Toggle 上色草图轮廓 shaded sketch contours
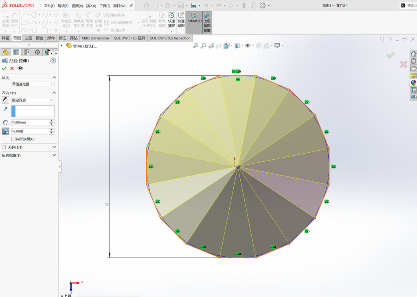Screen dimensions: 417x297 (x=207, y=22)
